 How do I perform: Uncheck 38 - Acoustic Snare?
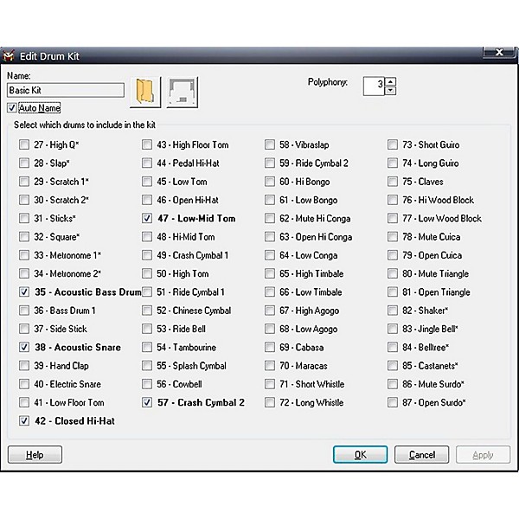24,347
